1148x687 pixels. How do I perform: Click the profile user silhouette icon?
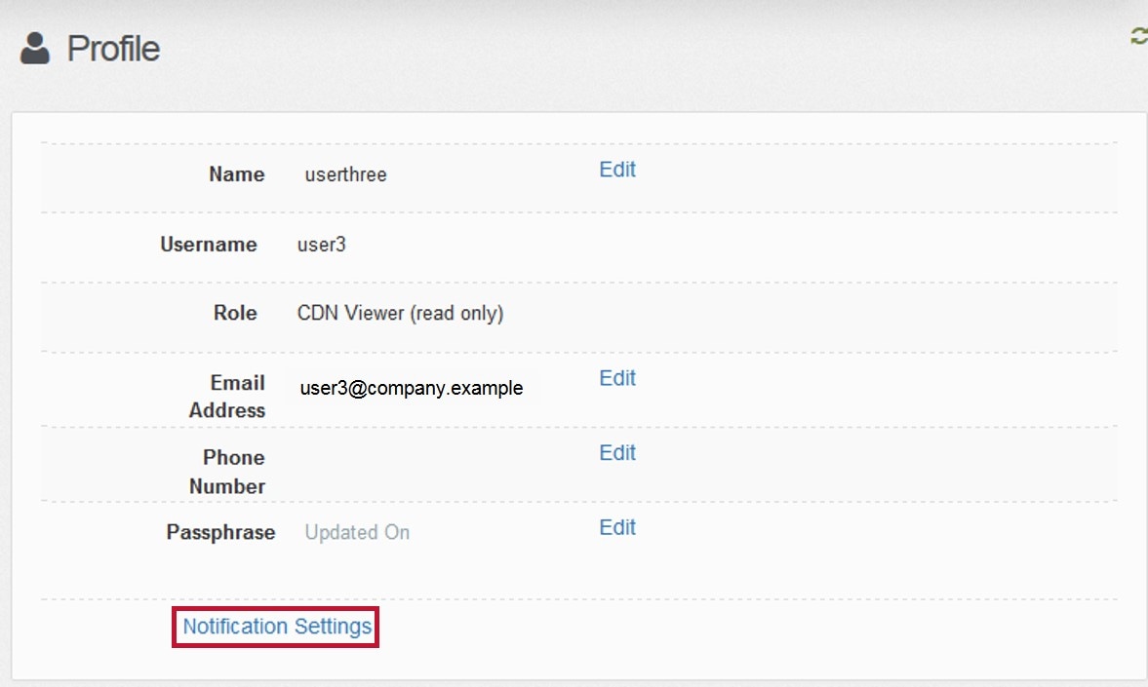pos(35,49)
